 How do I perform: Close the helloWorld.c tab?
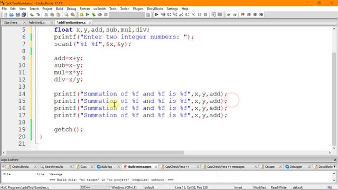(52, 22)
